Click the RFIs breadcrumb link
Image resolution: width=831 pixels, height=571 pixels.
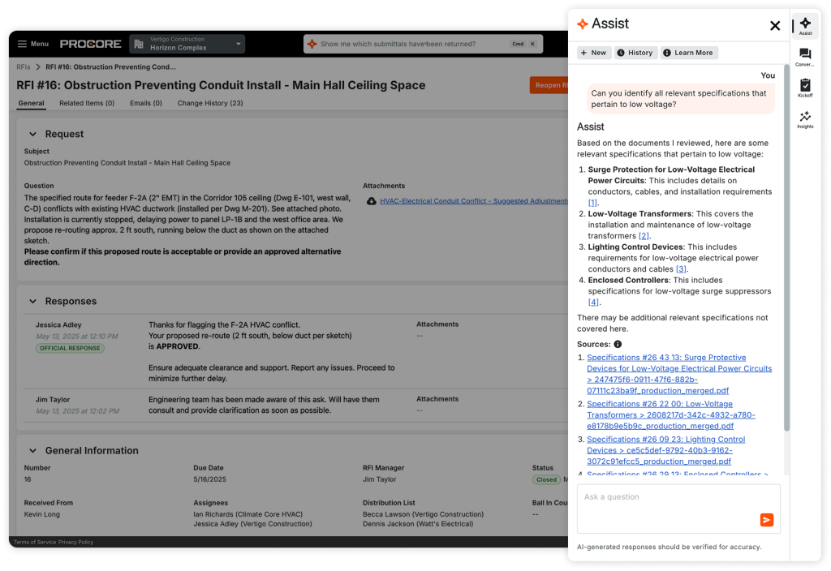pos(24,67)
